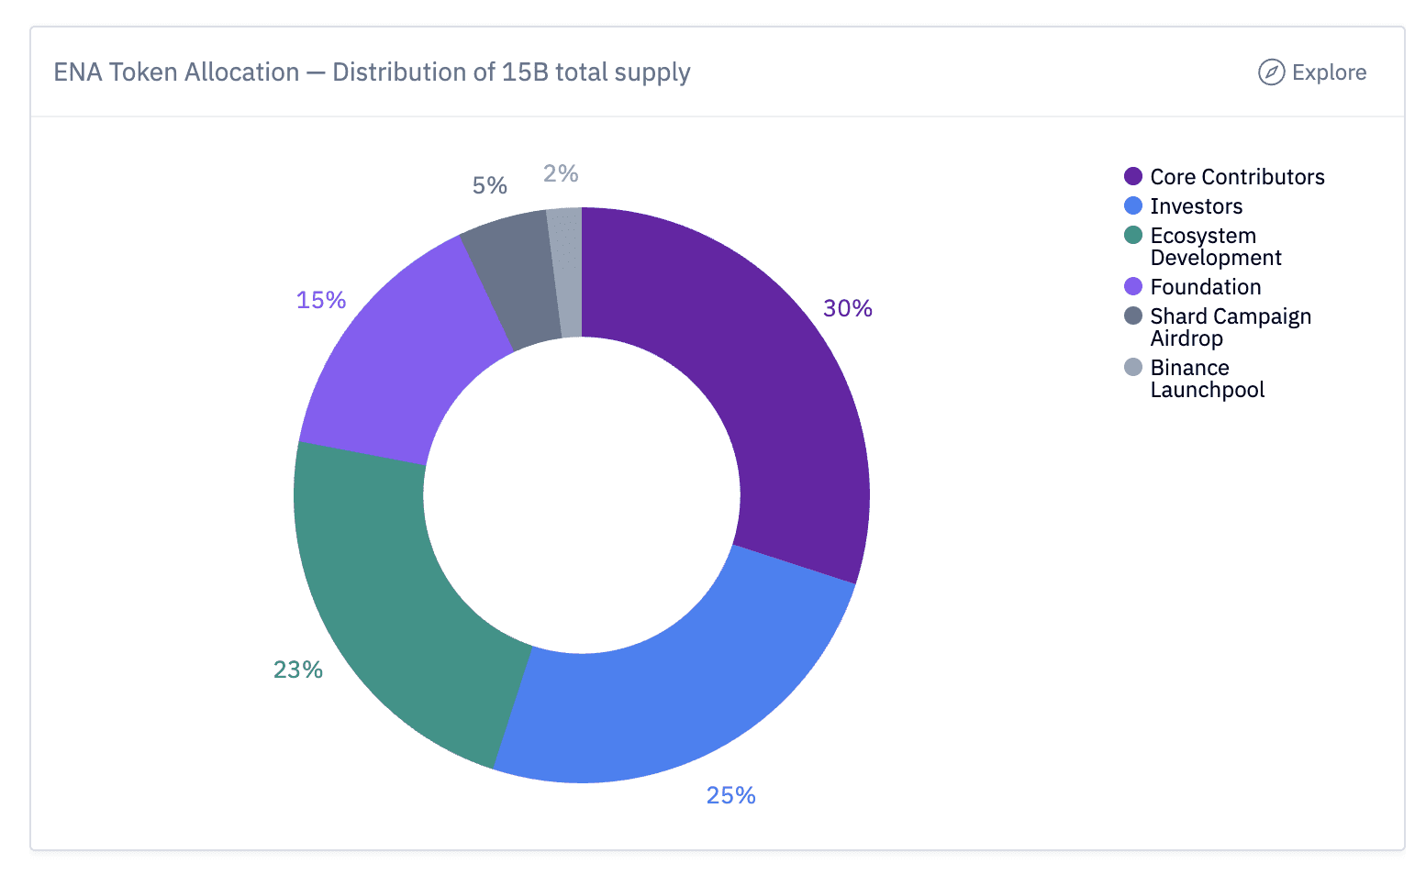This screenshot has height=886, width=1426.
Task: Toggle Investors visibility in the legend
Action: tap(1196, 205)
